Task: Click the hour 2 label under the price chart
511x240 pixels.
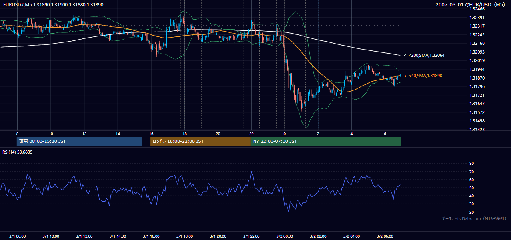Action: coord(318,134)
